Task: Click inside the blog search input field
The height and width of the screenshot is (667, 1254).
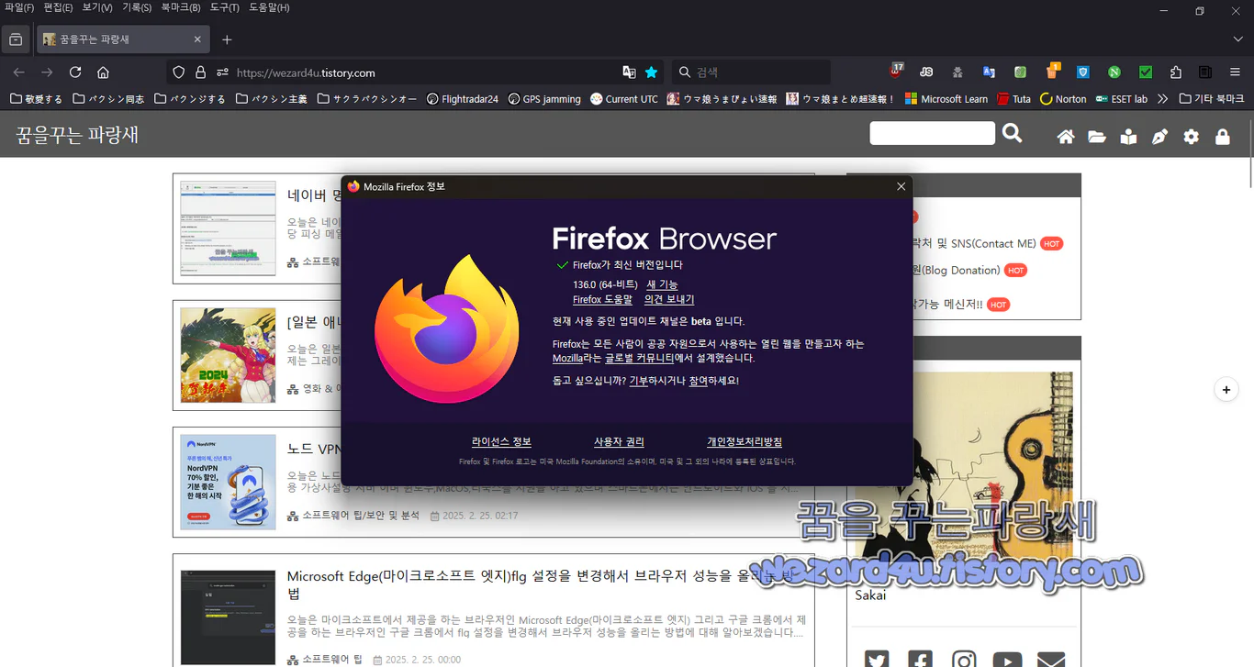Action: (x=932, y=133)
